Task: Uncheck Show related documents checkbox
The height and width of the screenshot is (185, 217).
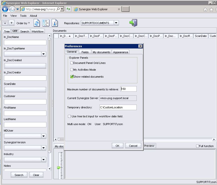Action: tap(72, 77)
